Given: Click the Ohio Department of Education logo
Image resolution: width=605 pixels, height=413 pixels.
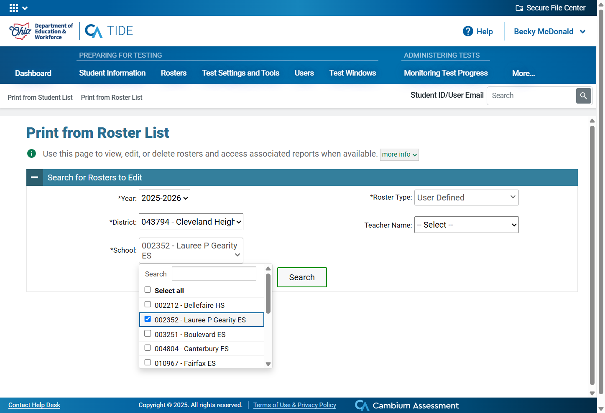Looking at the screenshot, I should (x=41, y=31).
